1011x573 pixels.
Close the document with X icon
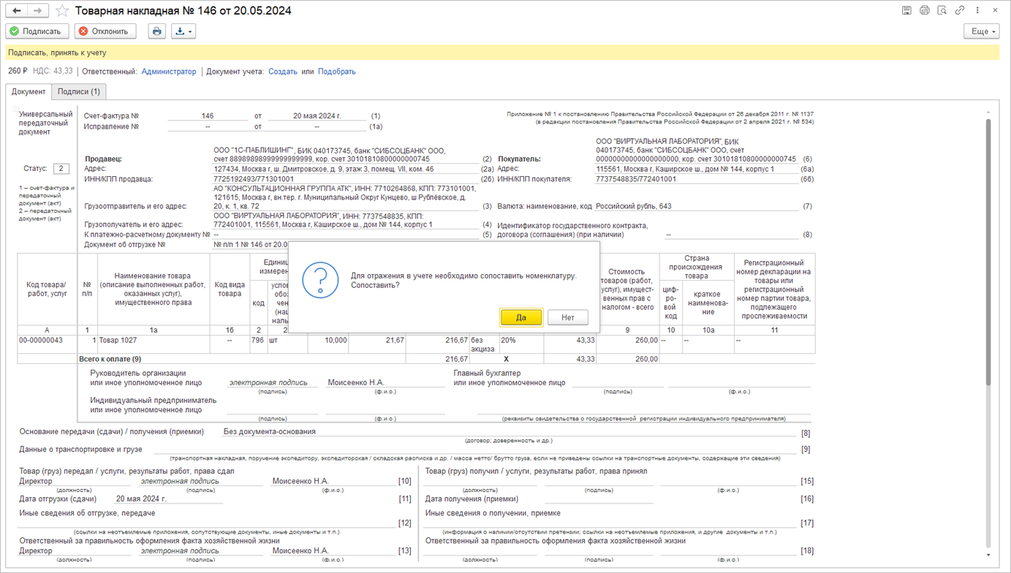995,10
